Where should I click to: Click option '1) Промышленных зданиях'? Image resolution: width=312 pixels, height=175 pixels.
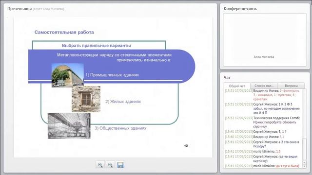tap(112, 75)
